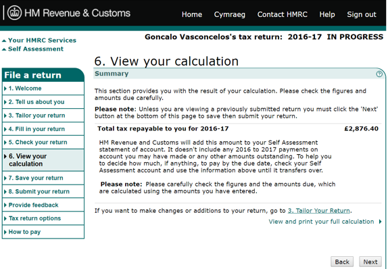Click the up-arrow icon beside Self Assessment
This screenshot has width=388, height=269.
pos(4,49)
